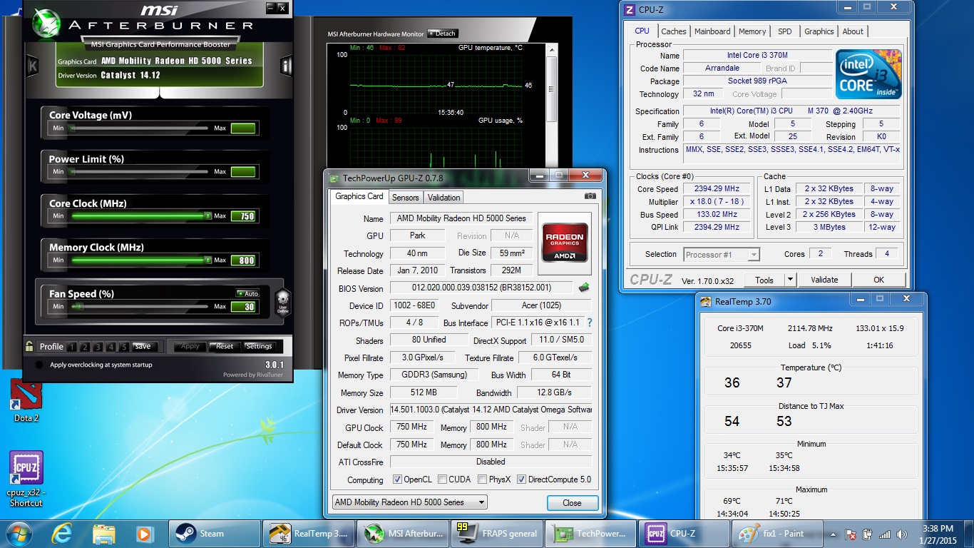Click the Fan Speed slider track

click(140, 306)
